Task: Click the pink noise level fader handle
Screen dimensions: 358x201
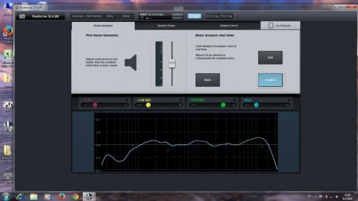Action: click(172, 64)
